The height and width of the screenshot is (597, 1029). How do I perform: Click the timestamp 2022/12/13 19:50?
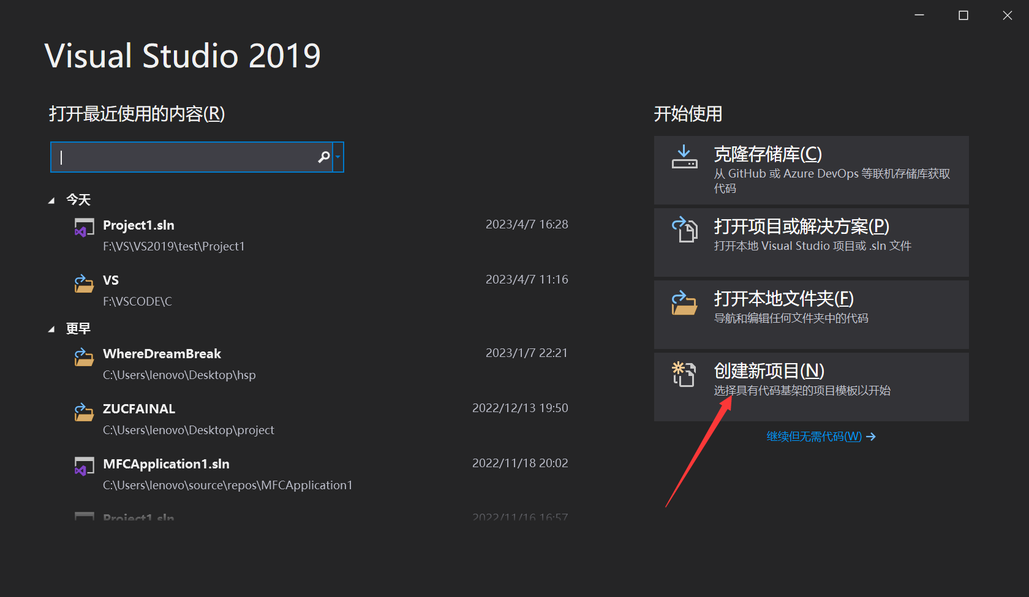click(x=520, y=408)
